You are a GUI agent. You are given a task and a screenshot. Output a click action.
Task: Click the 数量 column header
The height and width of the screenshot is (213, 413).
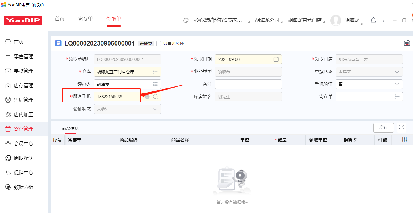pos(288,140)
